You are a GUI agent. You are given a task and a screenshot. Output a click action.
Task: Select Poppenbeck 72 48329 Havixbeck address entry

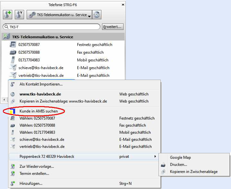[84, 157]
